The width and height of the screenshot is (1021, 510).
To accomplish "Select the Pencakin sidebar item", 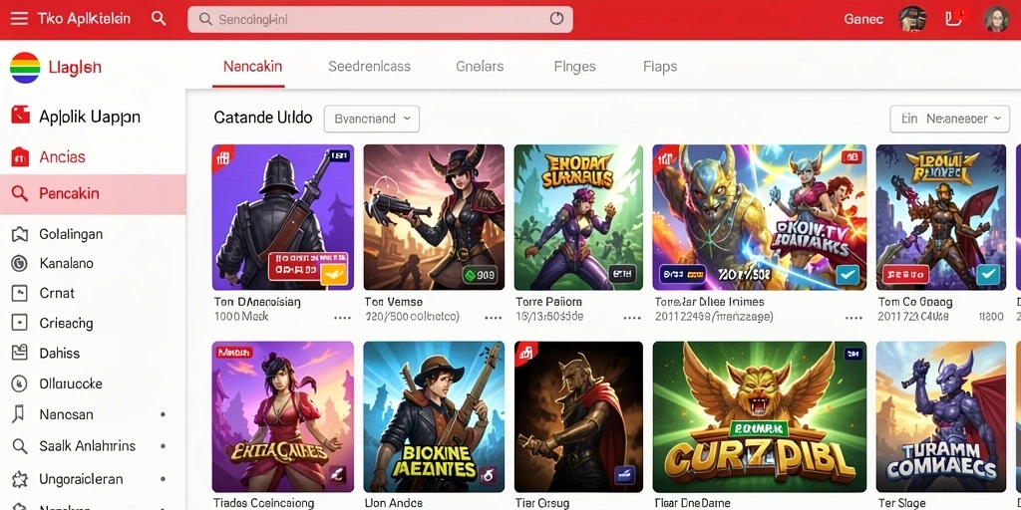I will (x=93, y=194).
